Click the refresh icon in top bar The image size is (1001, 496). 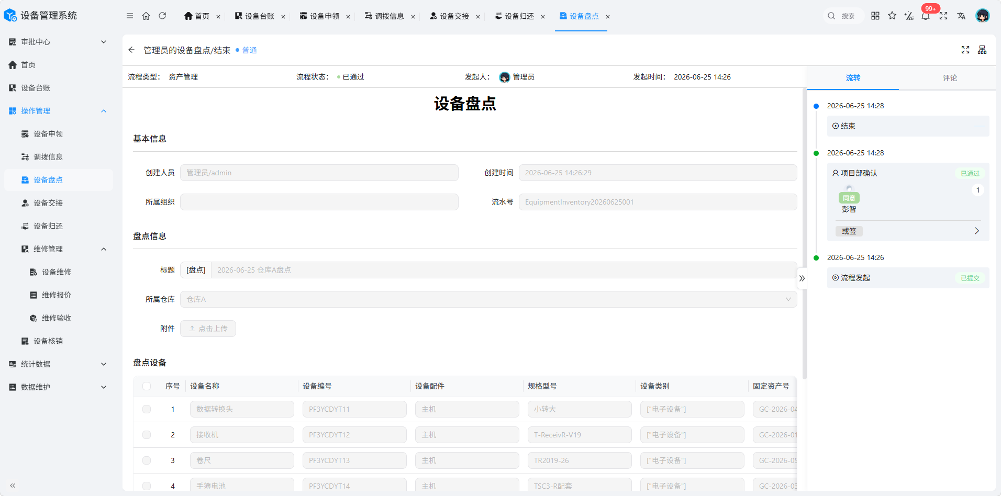tap(162, 16)
